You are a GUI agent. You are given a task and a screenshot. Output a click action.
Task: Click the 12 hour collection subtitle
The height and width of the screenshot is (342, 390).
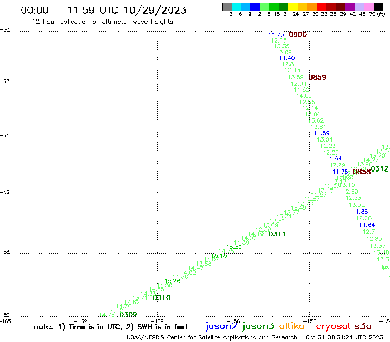click(x=102, y=22)
